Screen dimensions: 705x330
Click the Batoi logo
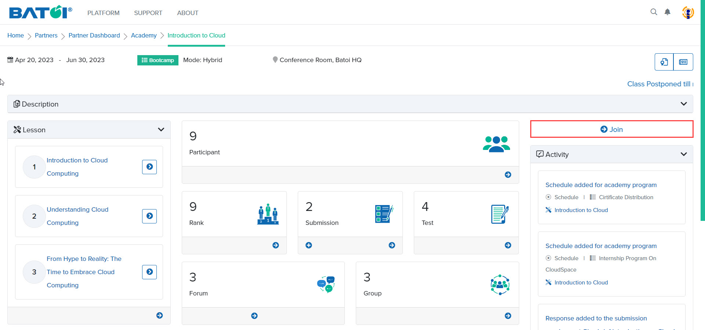pos(40,12)
